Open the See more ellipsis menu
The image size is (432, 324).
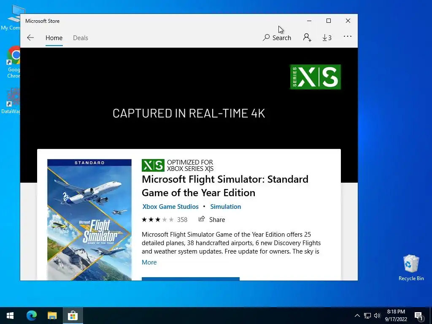[348, 36]
